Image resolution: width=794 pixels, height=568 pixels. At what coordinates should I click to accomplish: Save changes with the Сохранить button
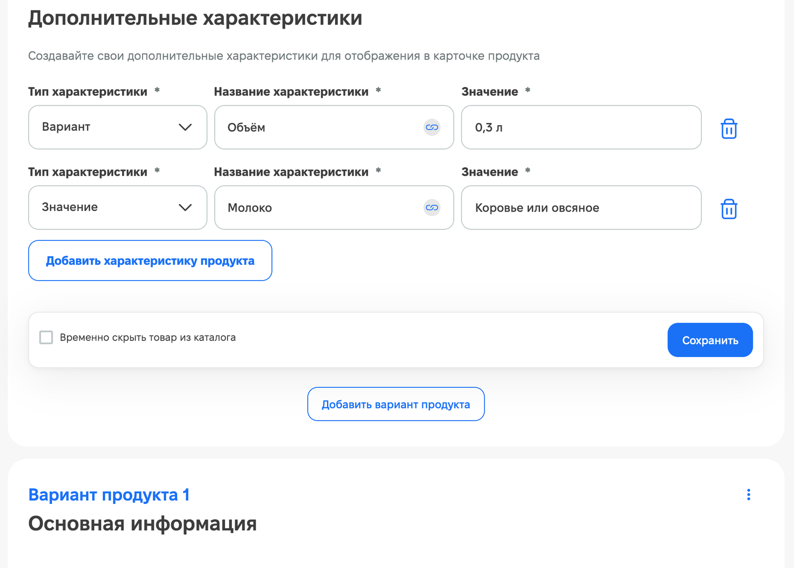tap(710, 340)
